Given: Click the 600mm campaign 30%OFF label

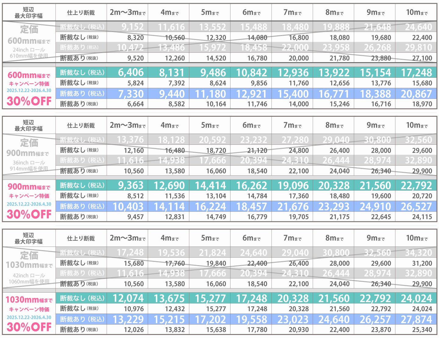Looking at the screenshot, I should [x=29, y=101].
